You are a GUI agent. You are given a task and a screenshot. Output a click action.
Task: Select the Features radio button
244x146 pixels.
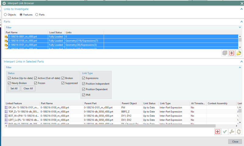21,15
